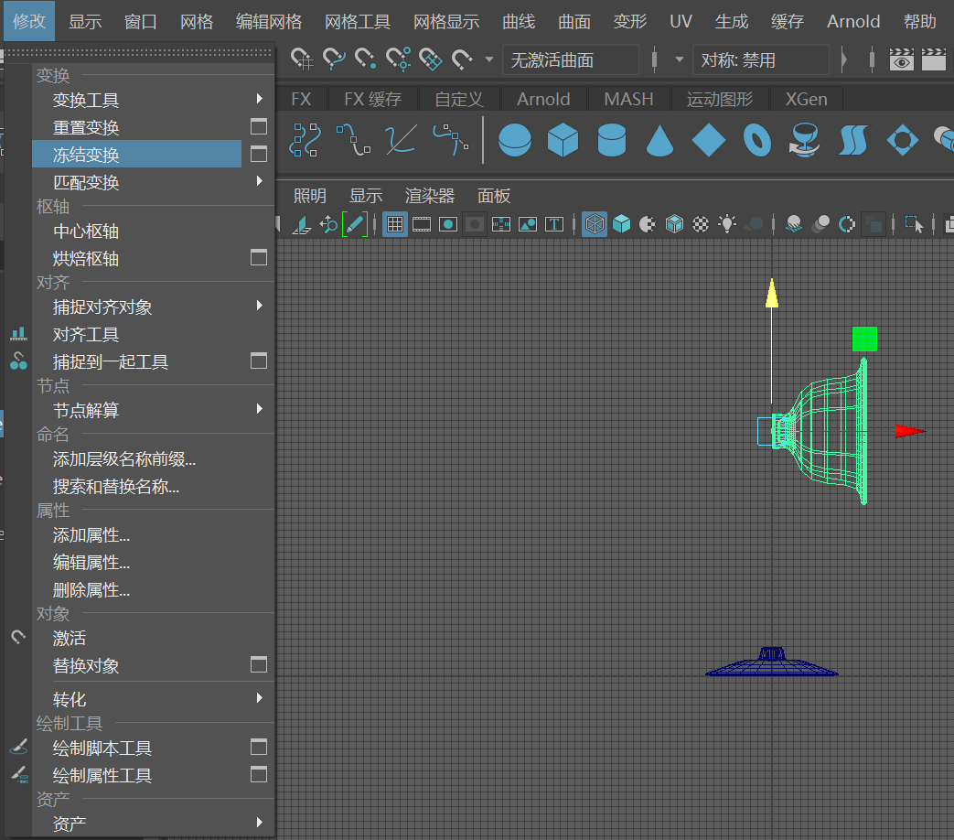The width and height of the screenshot is (954, 840).
Task: Click the Revolve surface shelf icon
Action: click(804, 140)
